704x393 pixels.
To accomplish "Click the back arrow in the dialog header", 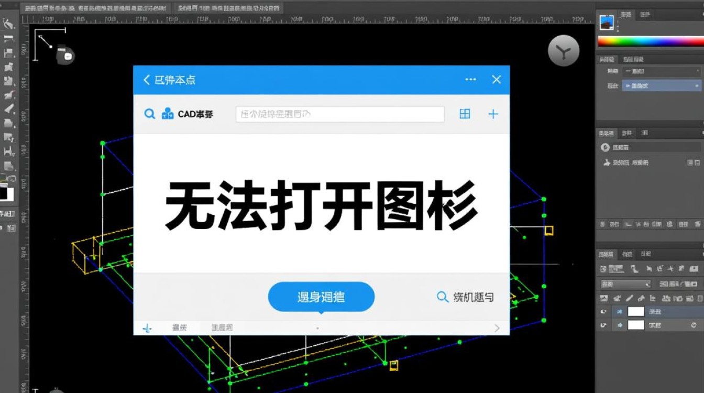I will 147,80.
